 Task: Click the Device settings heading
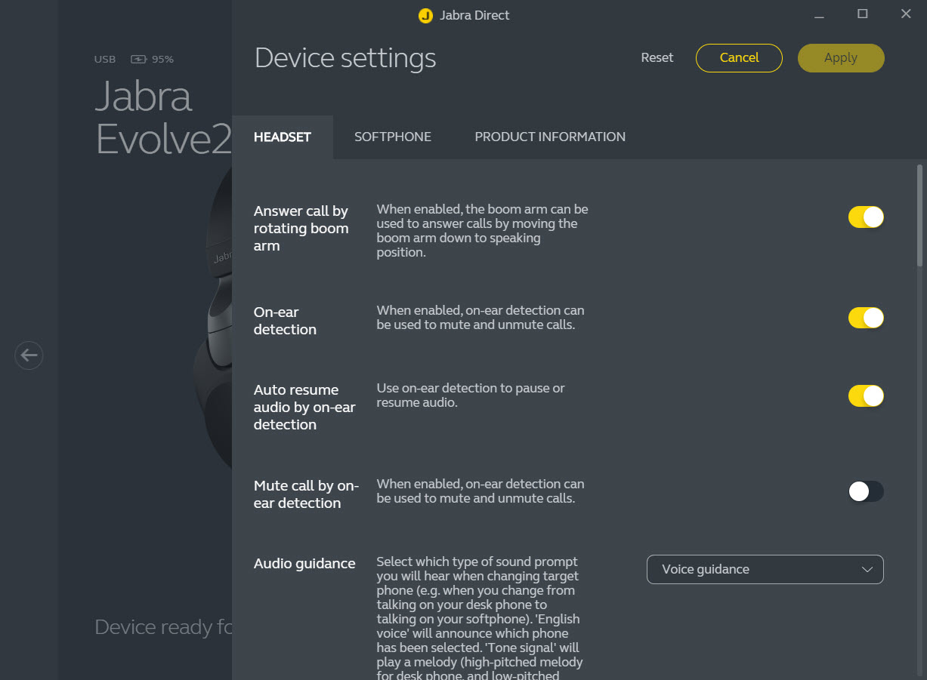pyautogui.click(x=345, y=58)
